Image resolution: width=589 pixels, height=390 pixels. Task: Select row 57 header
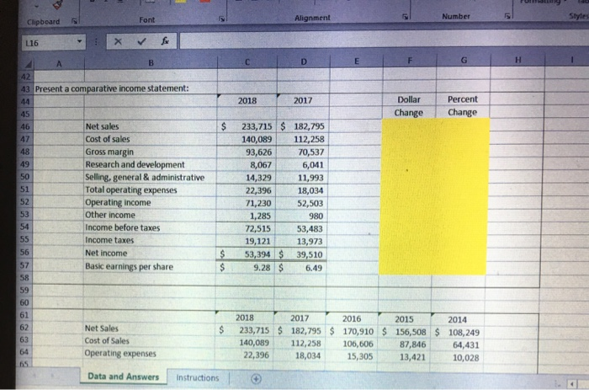pos(24,265)
